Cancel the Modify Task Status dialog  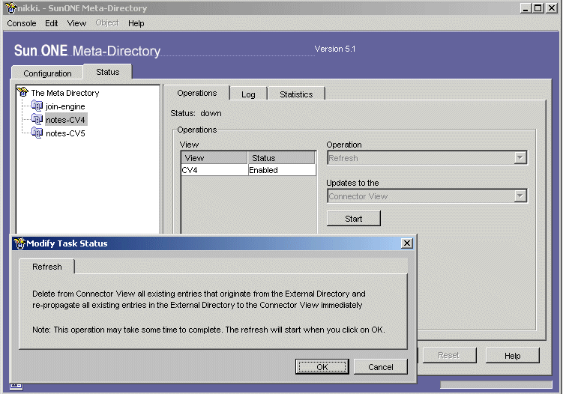pyautogui.click(x=381, y=367)
